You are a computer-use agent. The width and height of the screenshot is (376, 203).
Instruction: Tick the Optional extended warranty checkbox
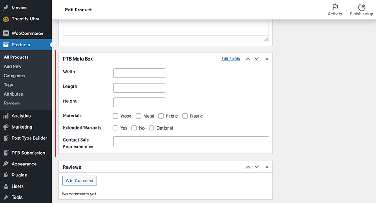pos(151,128)
